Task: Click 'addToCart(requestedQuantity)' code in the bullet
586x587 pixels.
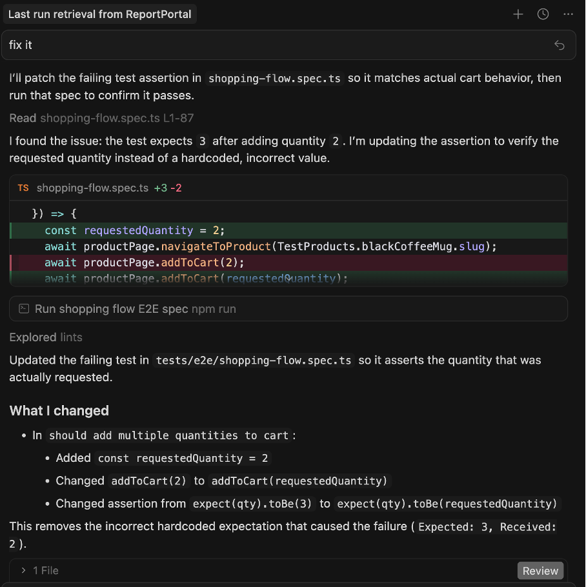Action: click(x=299, y=481)
